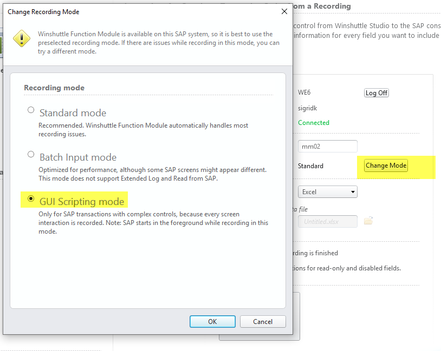Click the Batch Input mode description text
The height and width of the screenshot is (351, 441).
(x=152, y=174)
